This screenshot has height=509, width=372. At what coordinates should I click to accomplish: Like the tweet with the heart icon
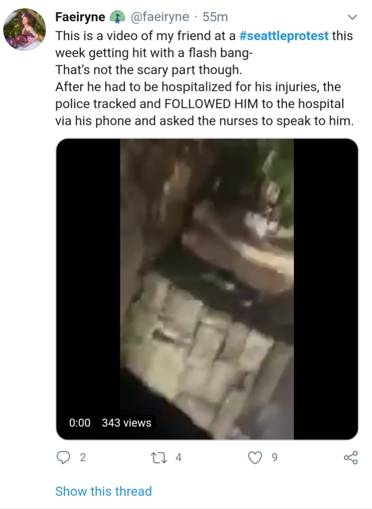point(255,457)
